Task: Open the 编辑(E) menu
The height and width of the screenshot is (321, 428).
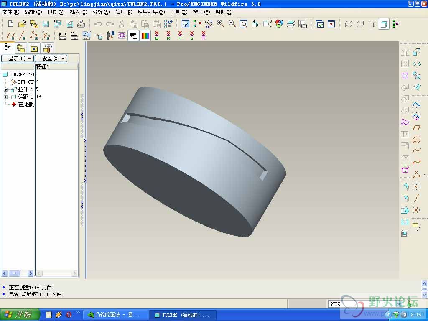Action: [33, 12]
